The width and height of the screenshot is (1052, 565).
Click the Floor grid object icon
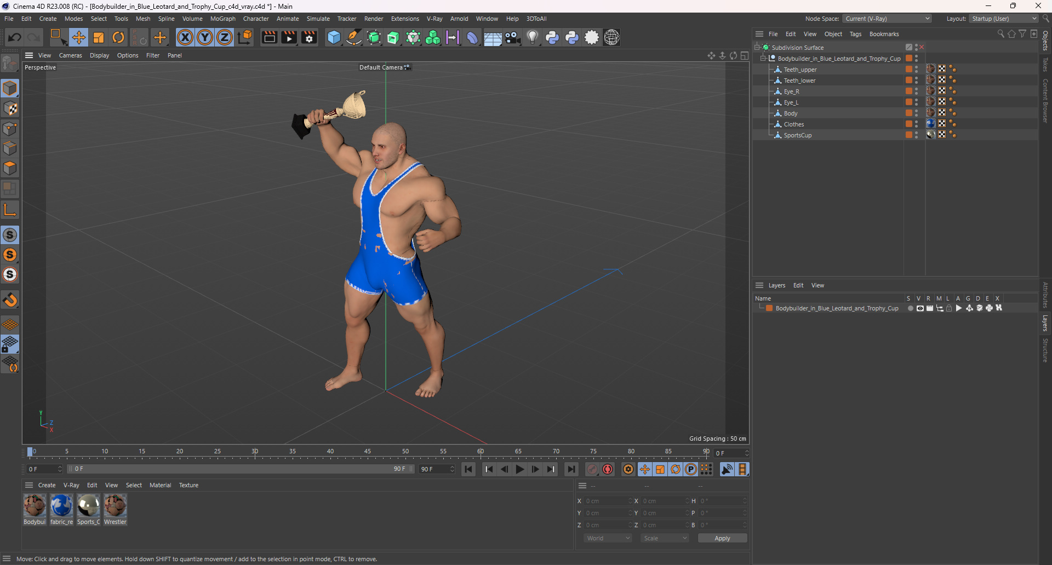[x=493, y=37]
